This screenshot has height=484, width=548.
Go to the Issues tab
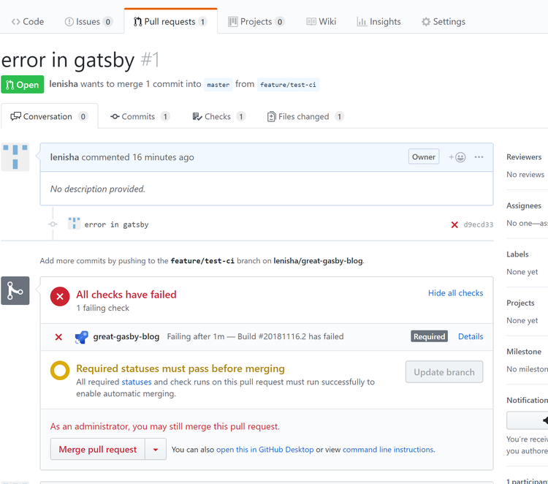(88, 22)
